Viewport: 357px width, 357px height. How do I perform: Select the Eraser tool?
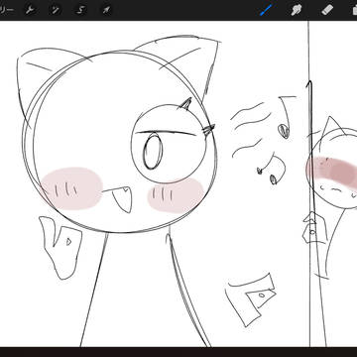point(327,10)
